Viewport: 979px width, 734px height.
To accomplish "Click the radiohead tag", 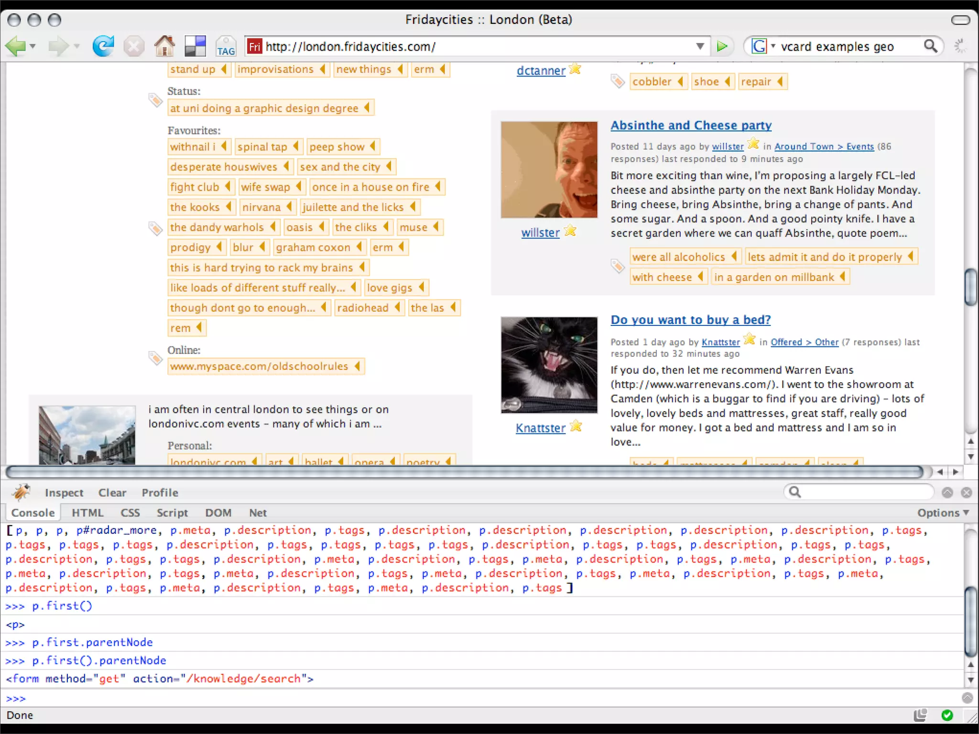I will pyautogui.click(x=369, y=308).
